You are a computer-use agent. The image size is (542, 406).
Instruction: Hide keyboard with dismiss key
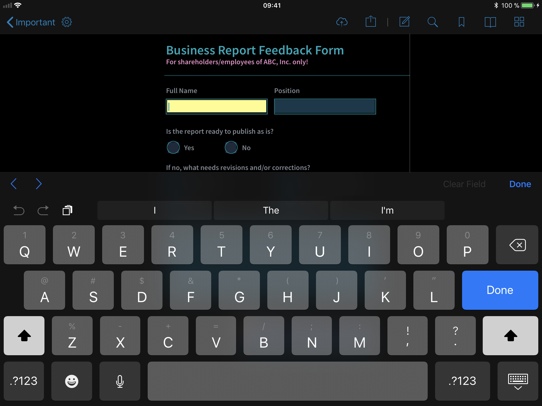click(518, 381)
